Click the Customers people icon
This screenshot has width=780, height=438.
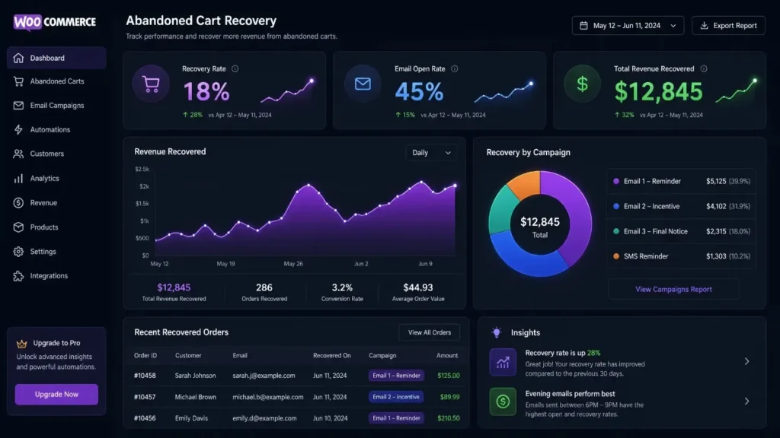[18, 154]
